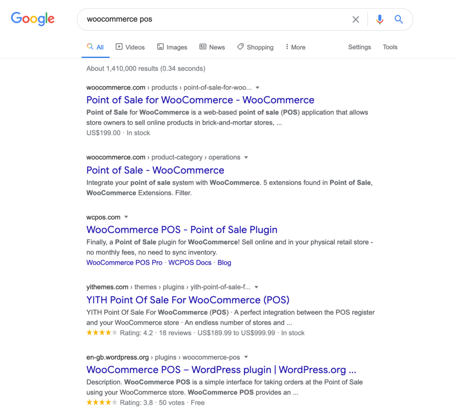Open the 'WooCommerce POS Pro' sitelink

coord(124,263)
